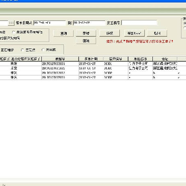Select the fourth row's document number cell
This screenshot has height=186, width=186.
pos(60,78)
